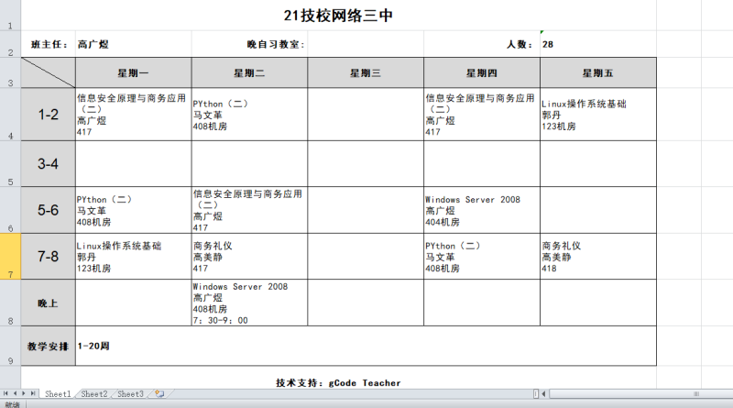Click the previous sheet navigation arrow
The image size is (733, 408).
[16, 393]
